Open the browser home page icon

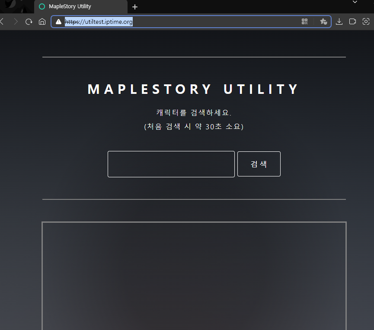click(42, 22)
